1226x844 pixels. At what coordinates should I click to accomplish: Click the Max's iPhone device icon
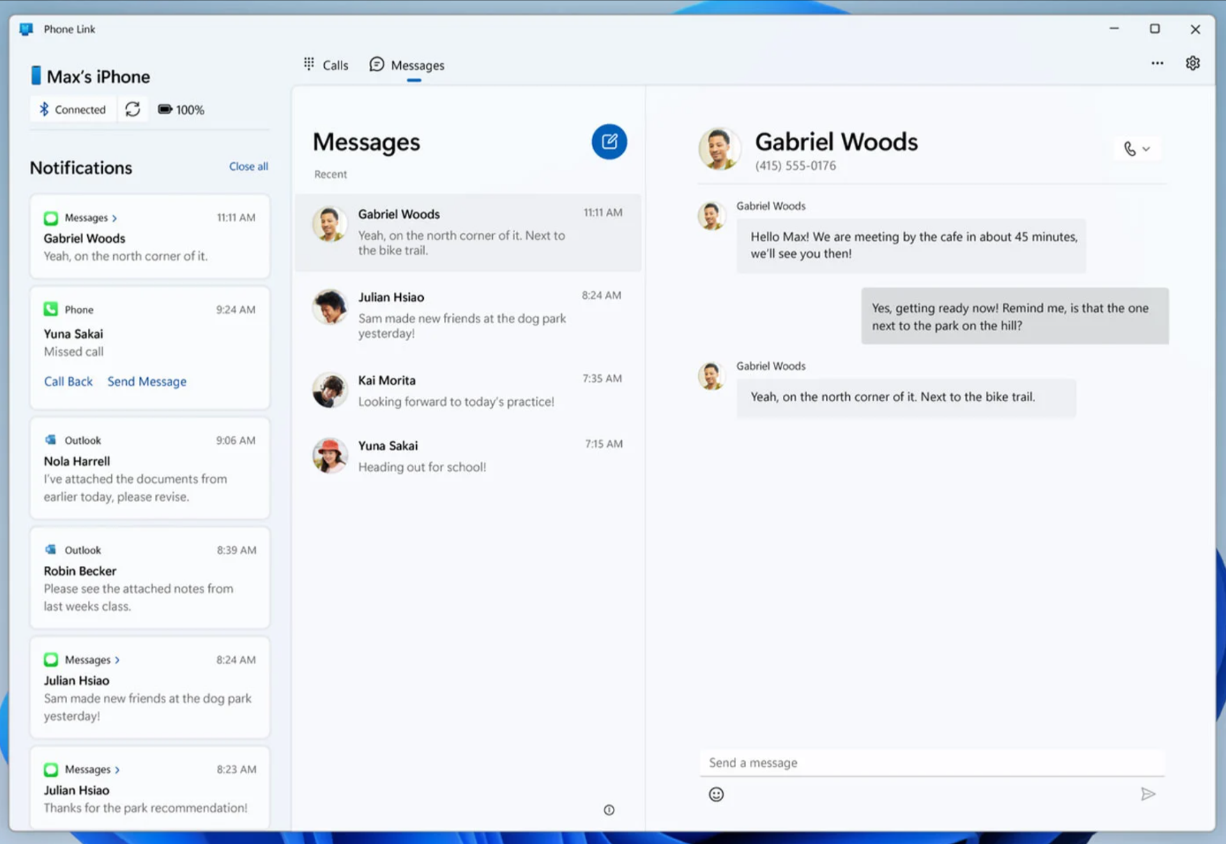coord(36,75)
